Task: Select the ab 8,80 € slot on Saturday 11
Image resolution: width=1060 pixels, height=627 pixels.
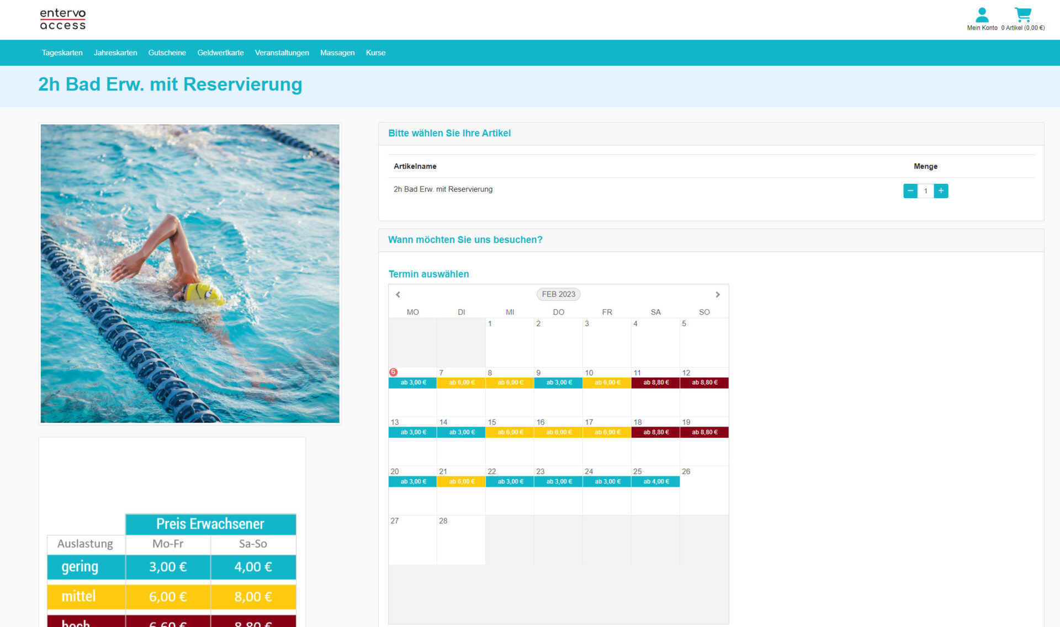Action: (x=655, y=382)
